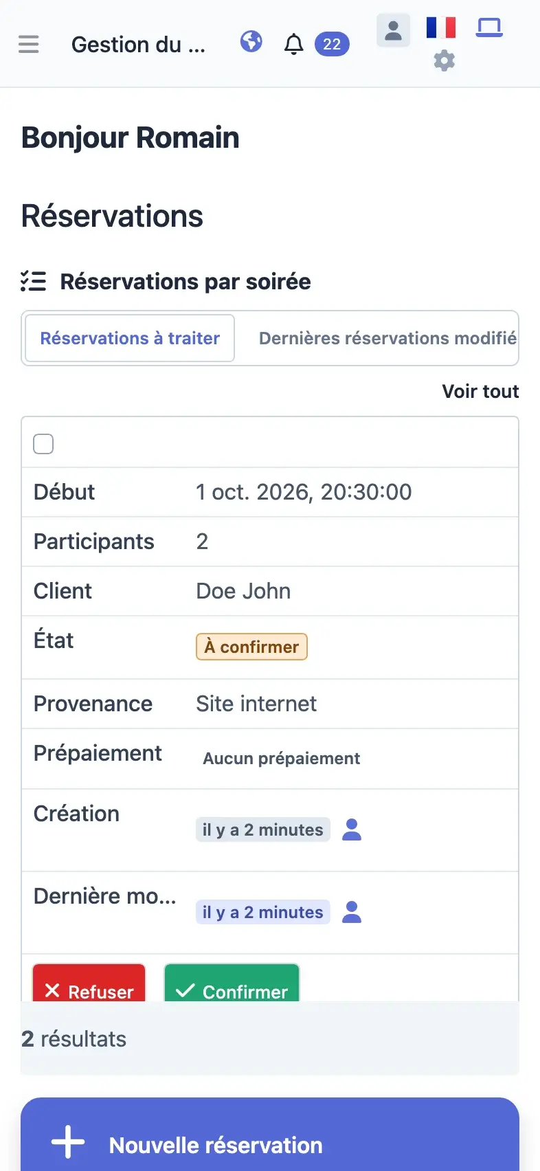This screenshot has width=540, height=1171.
Task: Click the client name Doe John
Action: 243,591
